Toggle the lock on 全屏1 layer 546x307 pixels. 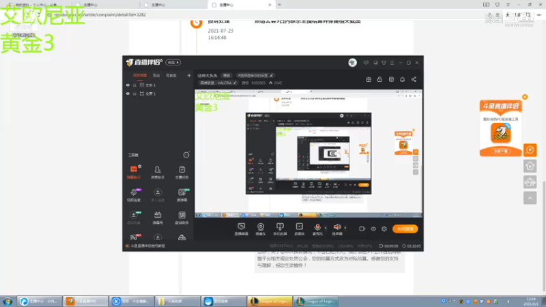(x=134, y=93)
